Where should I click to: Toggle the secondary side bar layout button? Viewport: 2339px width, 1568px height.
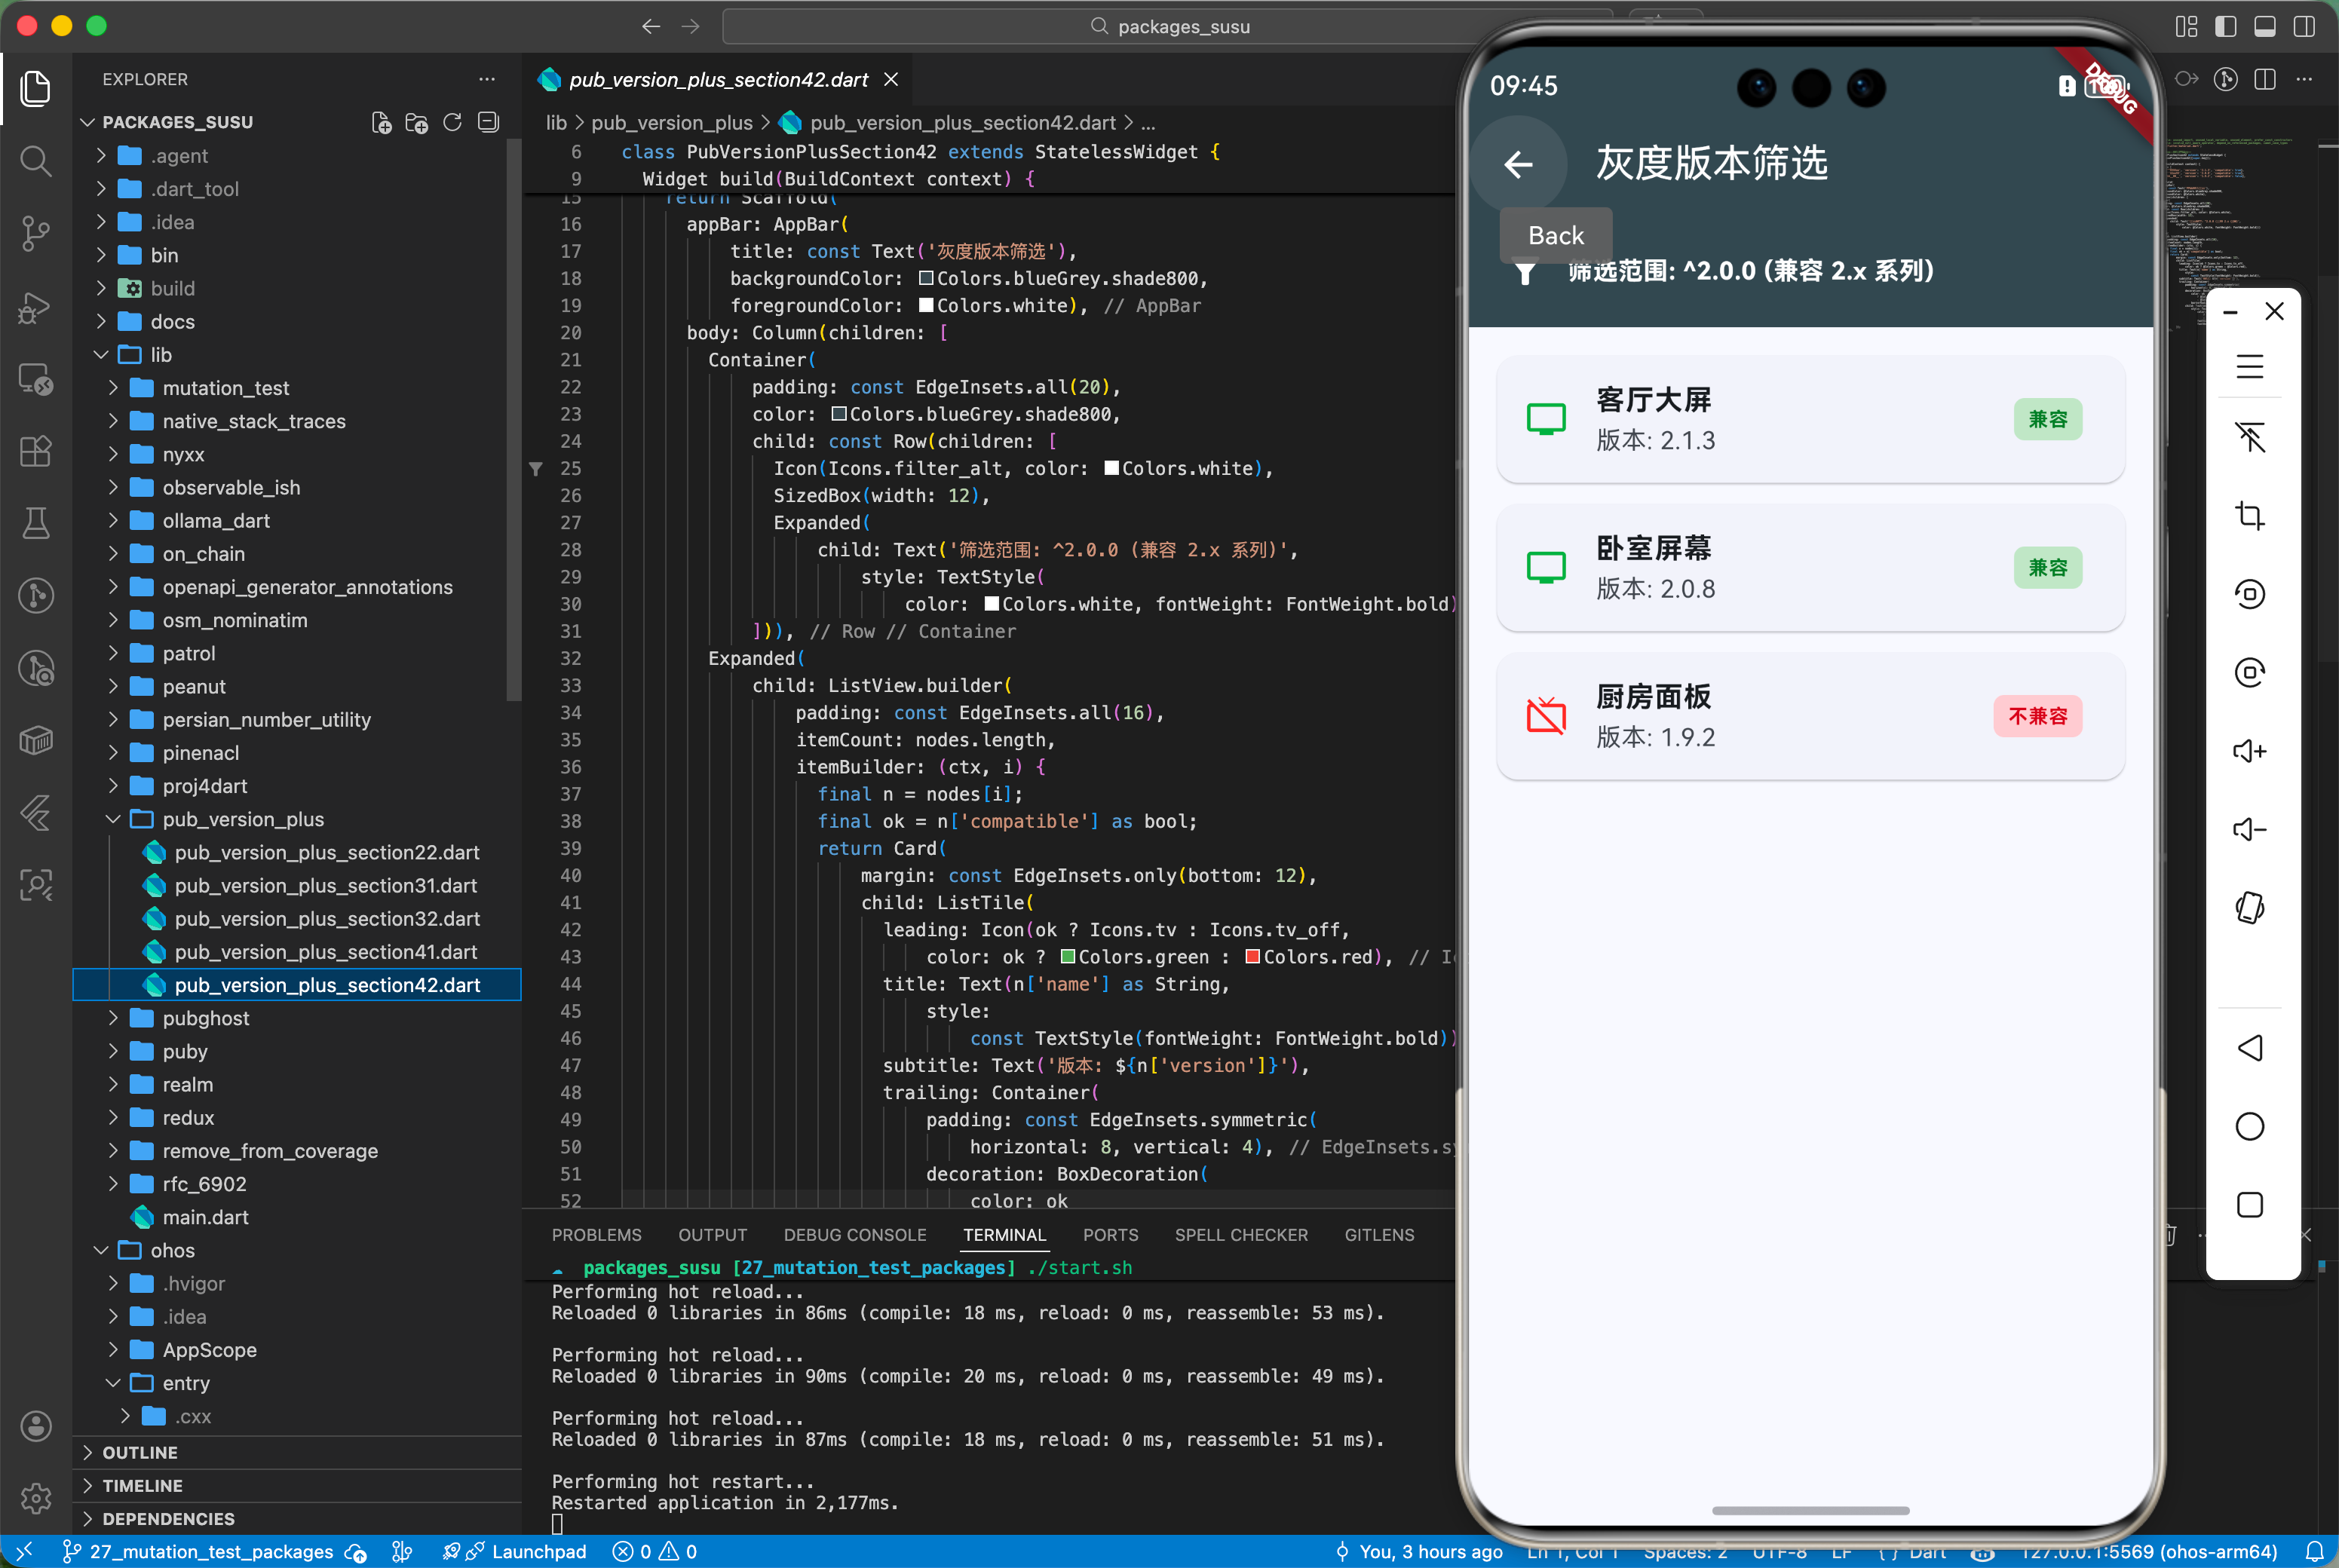(2303, 26)
